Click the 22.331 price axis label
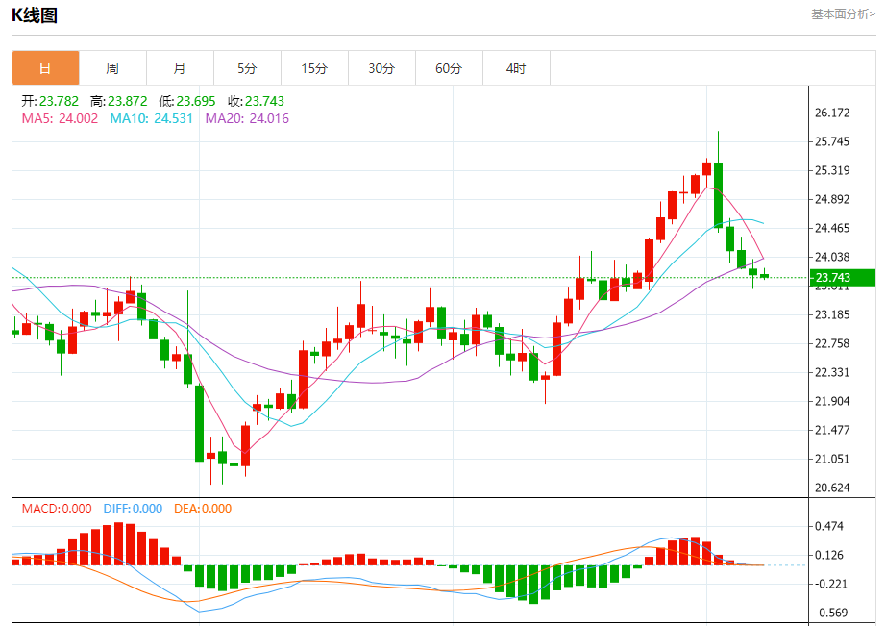886x626 pixels. 832,372
